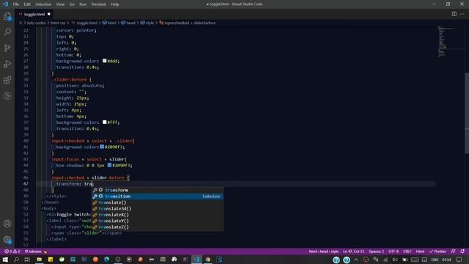Image resolution: width=469 pixels, height=264 pixels.
Task: Click the active VS Code taskbar icon
Action: click(x=196, y=260)
